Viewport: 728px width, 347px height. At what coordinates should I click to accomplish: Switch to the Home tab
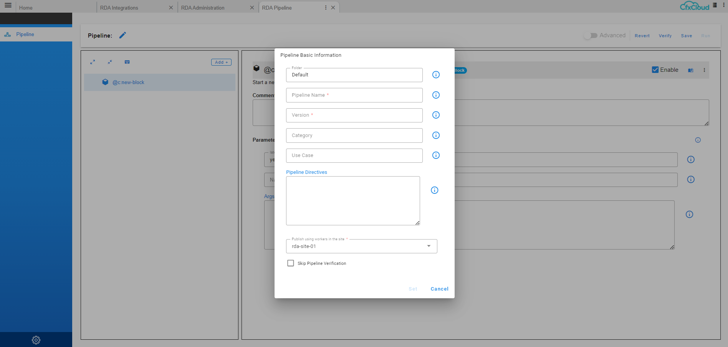(26, 7)
